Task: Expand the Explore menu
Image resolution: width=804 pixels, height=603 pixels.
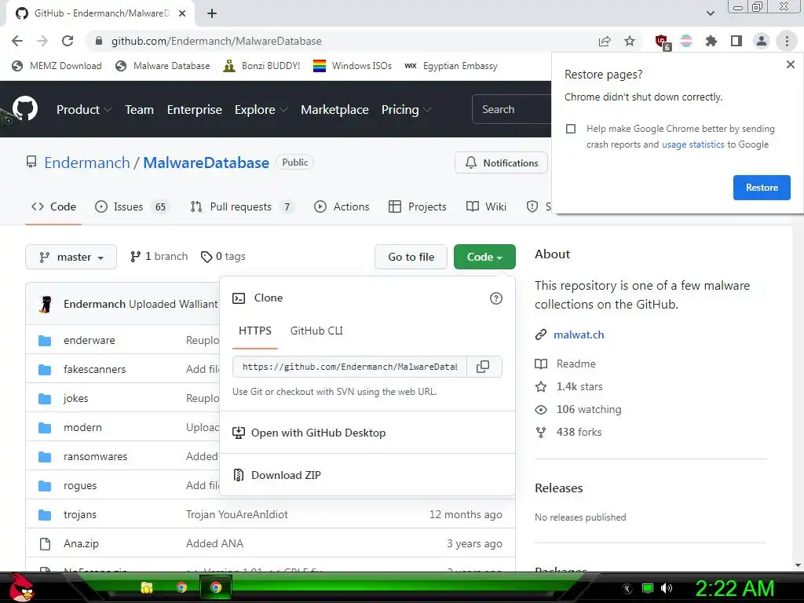Action: point(261,110)
